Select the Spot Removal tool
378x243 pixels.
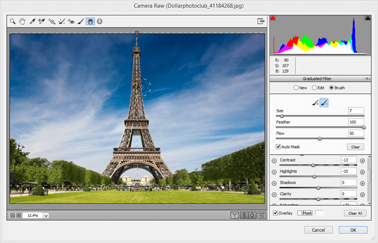(x=62, y=21)
